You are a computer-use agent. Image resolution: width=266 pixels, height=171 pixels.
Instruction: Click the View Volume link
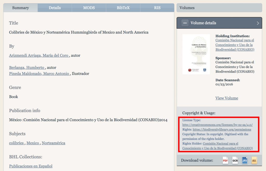click(227, 98)
